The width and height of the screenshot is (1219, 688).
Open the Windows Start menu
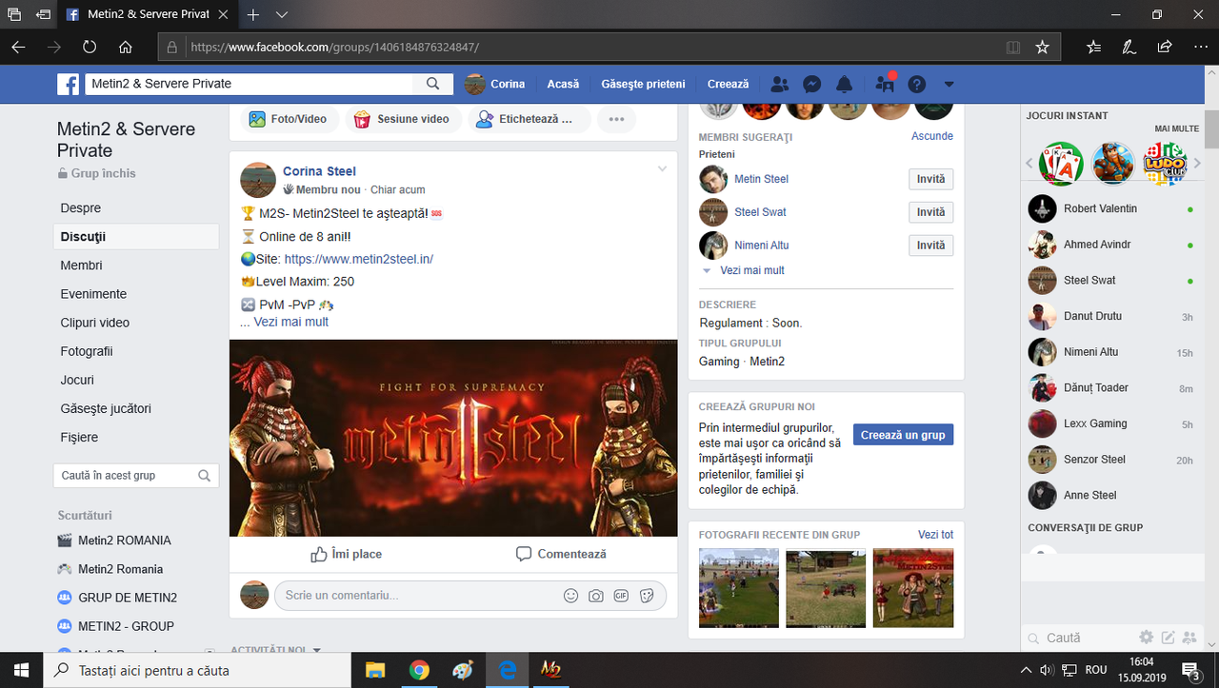(x=21, y=670)
